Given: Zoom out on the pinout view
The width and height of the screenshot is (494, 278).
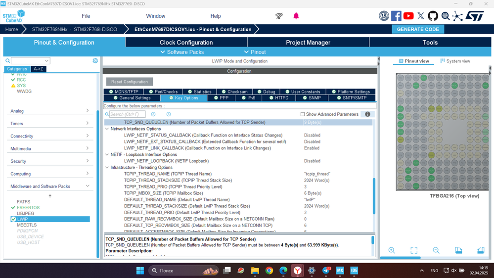Looking at the screenshot, I should pos(436,250).
